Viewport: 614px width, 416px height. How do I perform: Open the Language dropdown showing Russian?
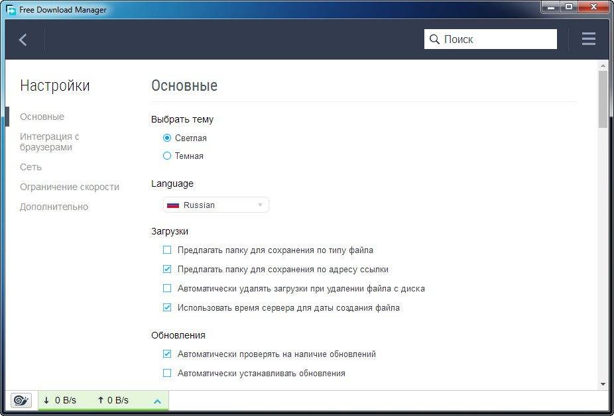point(216,205)
